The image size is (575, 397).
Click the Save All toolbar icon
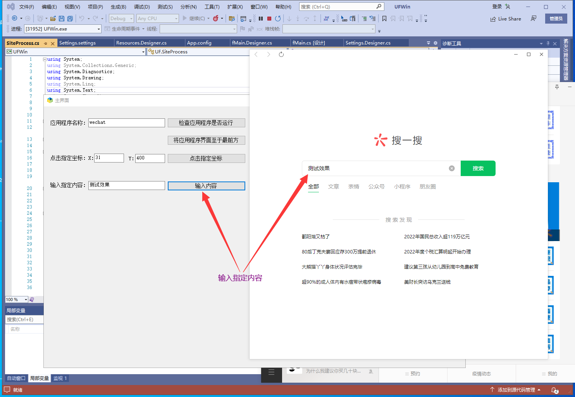(70, 18)
